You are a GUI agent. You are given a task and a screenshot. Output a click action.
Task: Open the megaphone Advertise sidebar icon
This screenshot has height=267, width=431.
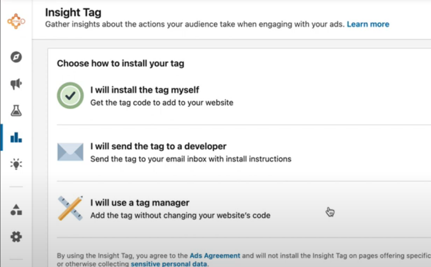click(16, 83)
